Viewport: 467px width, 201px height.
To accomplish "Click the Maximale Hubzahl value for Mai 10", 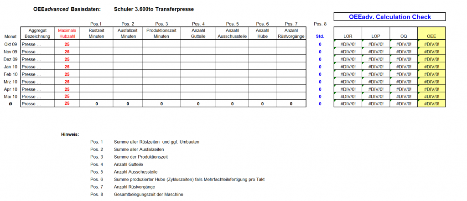I will click(x=67, y=97).
